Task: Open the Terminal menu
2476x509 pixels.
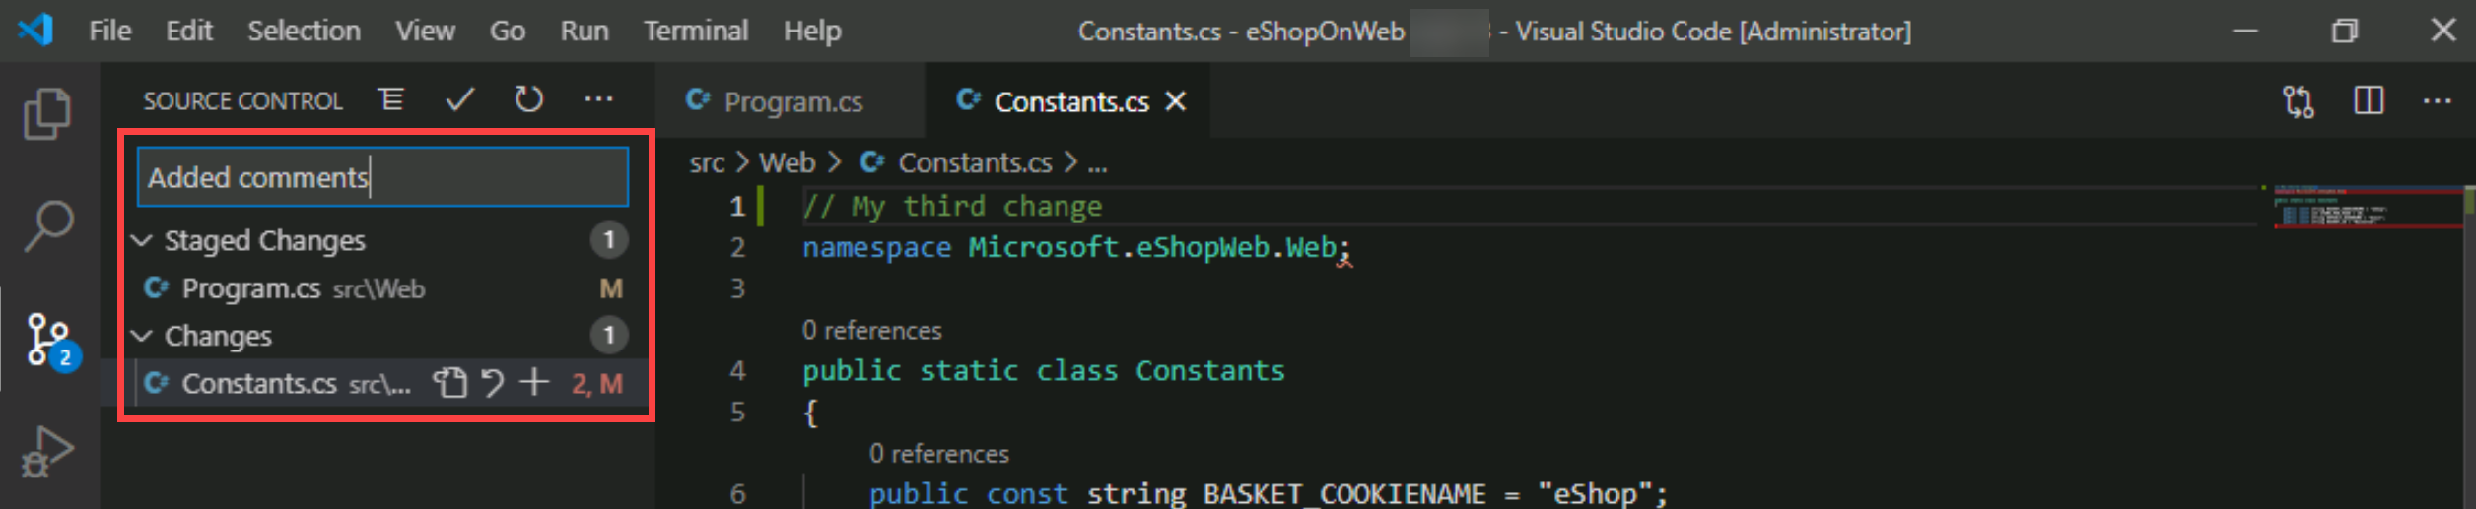Action: (696, 31)
